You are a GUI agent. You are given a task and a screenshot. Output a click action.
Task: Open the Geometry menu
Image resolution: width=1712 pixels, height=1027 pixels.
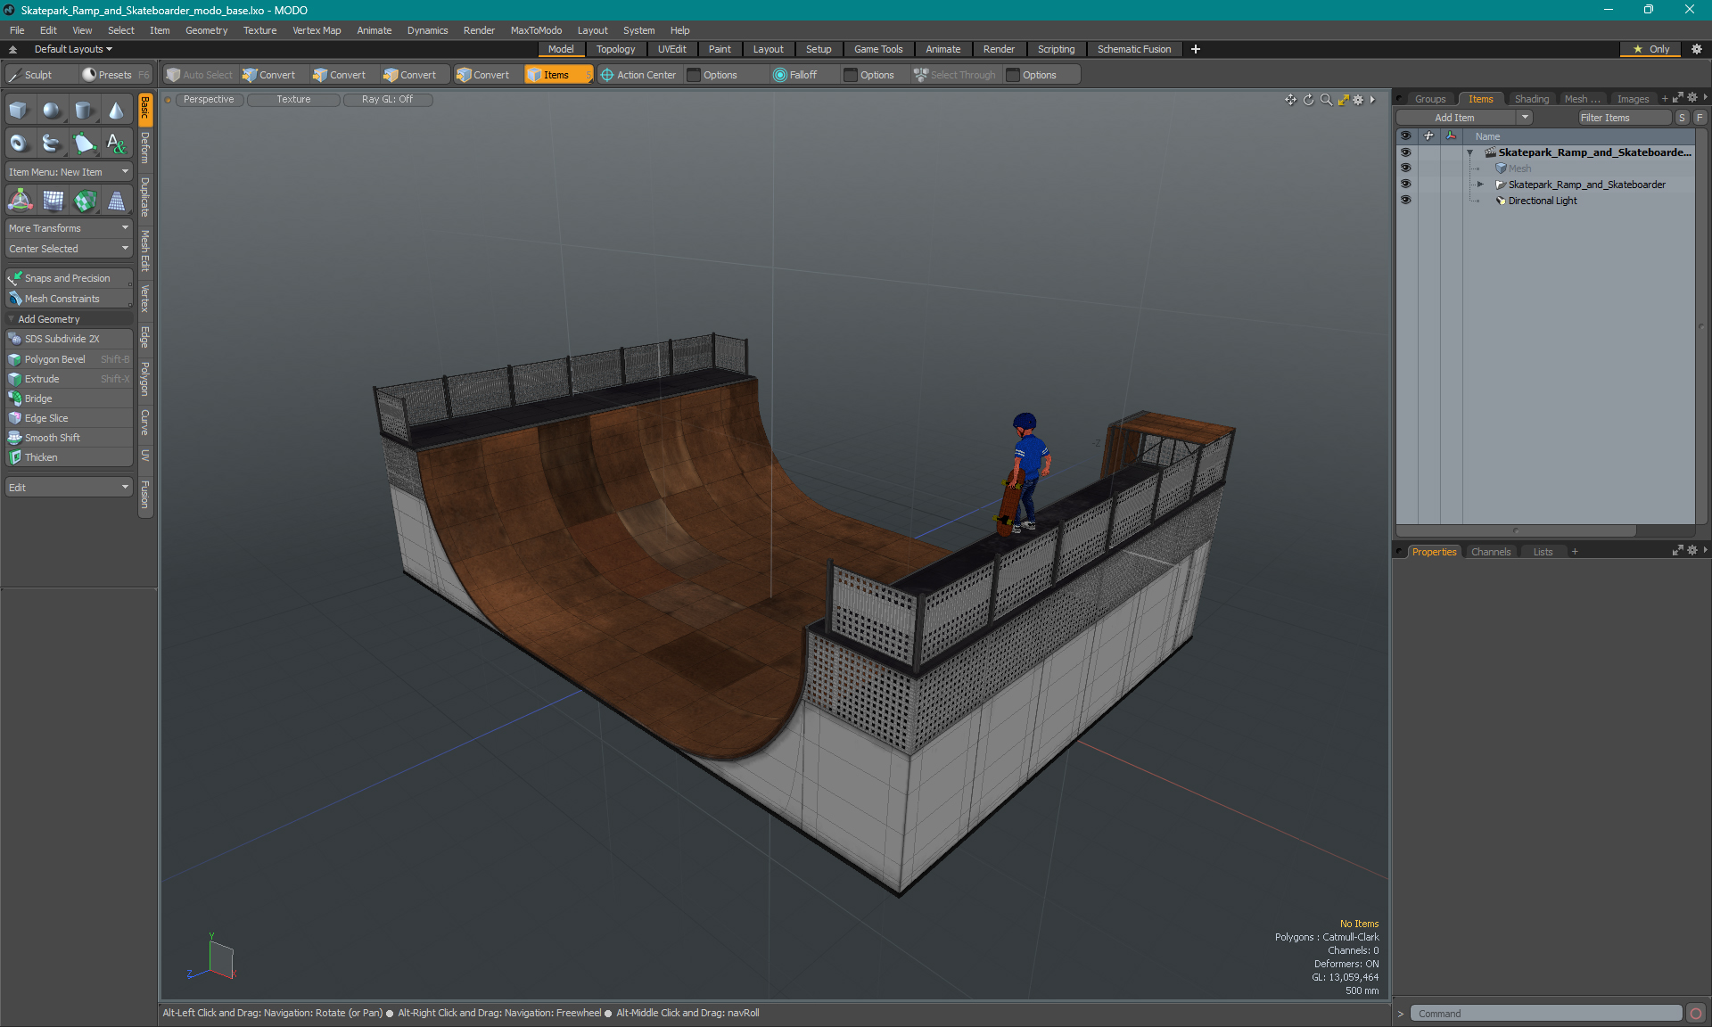(x=206, y=30)
